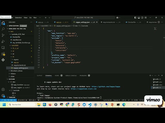Open File Explorer from the taskbar
165x123 pixels.
[x=39, y=105]
